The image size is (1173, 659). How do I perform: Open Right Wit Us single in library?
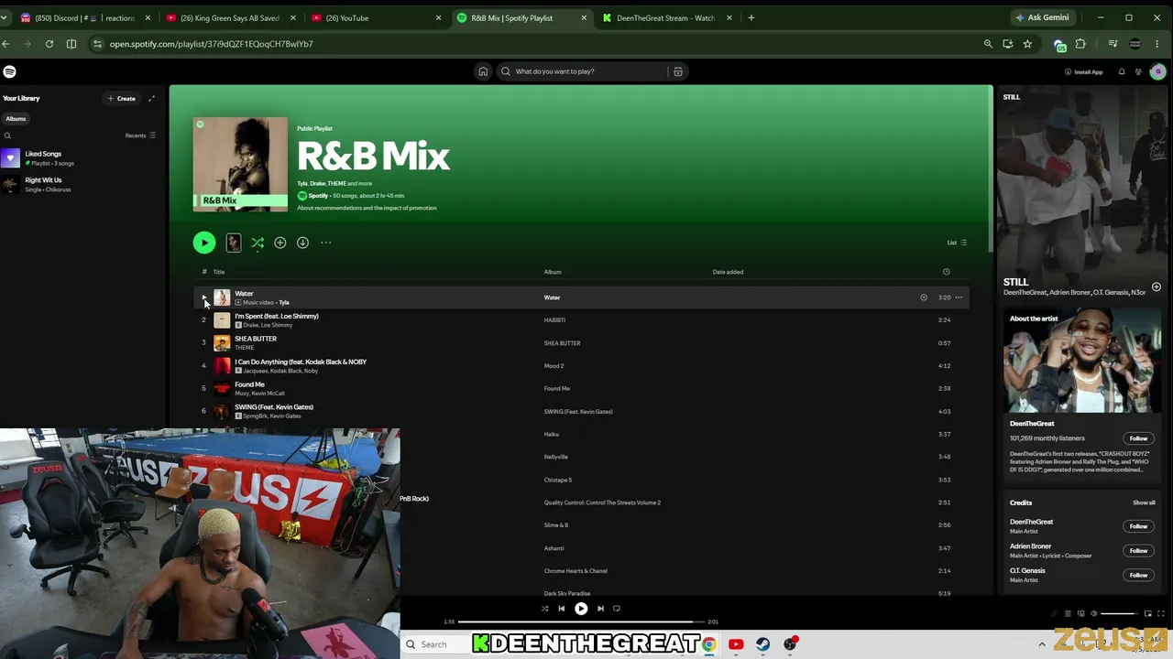click(82, 185)
